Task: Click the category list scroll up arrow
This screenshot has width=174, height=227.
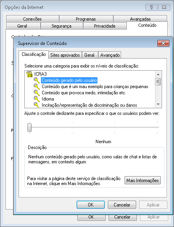Action: [158, 75]
